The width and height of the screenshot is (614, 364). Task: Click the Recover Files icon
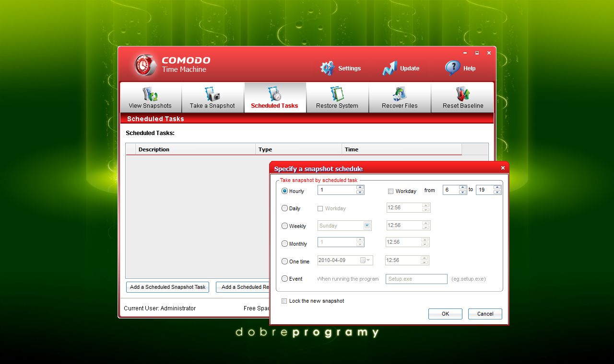coord(400,94)
